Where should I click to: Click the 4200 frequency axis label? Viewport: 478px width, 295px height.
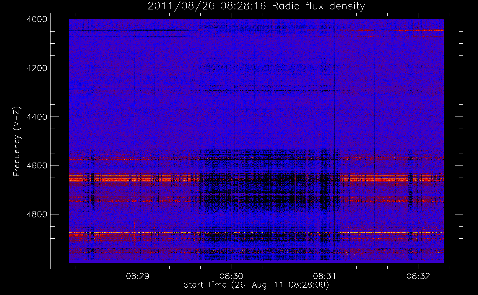(37, 68)
